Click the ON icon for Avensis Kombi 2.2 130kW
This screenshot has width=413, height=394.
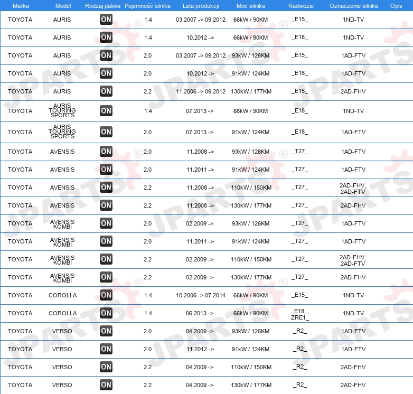(x=106, y=277)
